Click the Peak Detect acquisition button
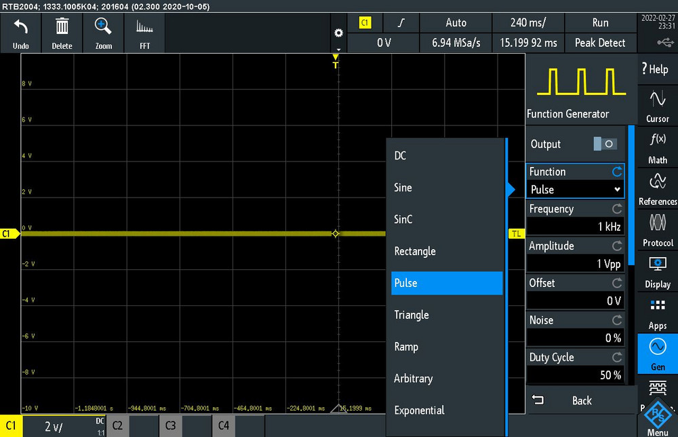 (x=600, y=43)
